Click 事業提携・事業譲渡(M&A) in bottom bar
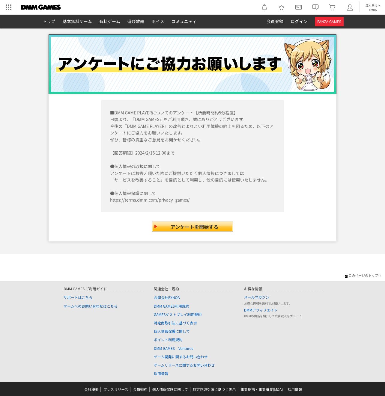This screenshot has height=396, width=385. click(x=262, y=390)
